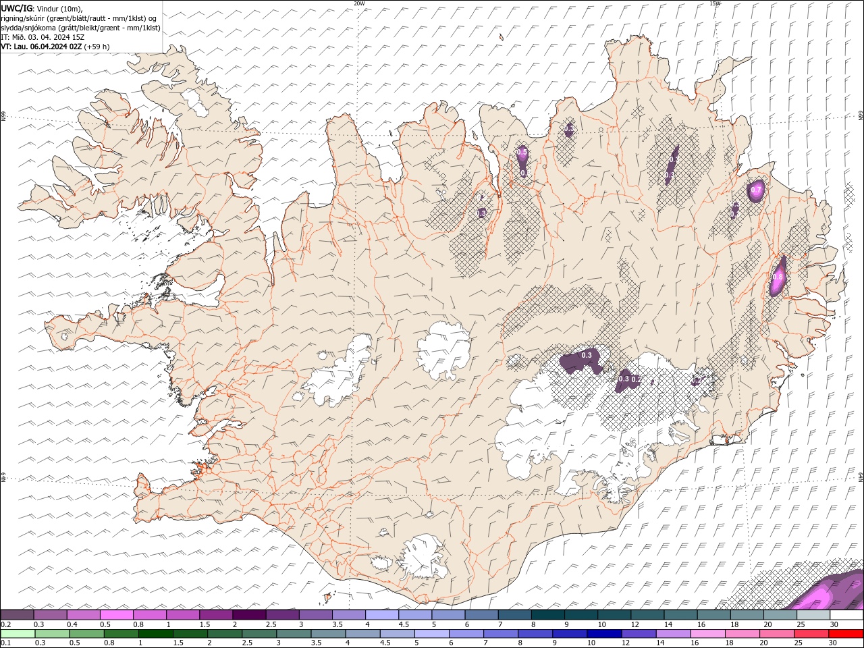Click the deep blue lower swatch between 10 and 12
Screen dimensions: 864x648
[x=604, y=634]
